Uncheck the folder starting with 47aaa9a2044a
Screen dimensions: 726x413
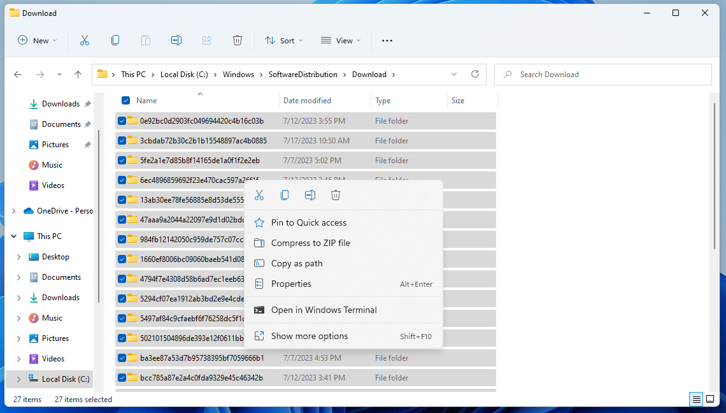[122, 219]
